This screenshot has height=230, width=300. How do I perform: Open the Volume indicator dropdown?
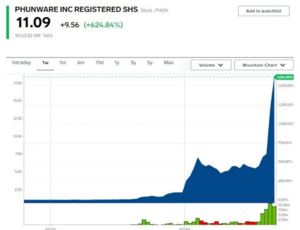coord(211,65)
